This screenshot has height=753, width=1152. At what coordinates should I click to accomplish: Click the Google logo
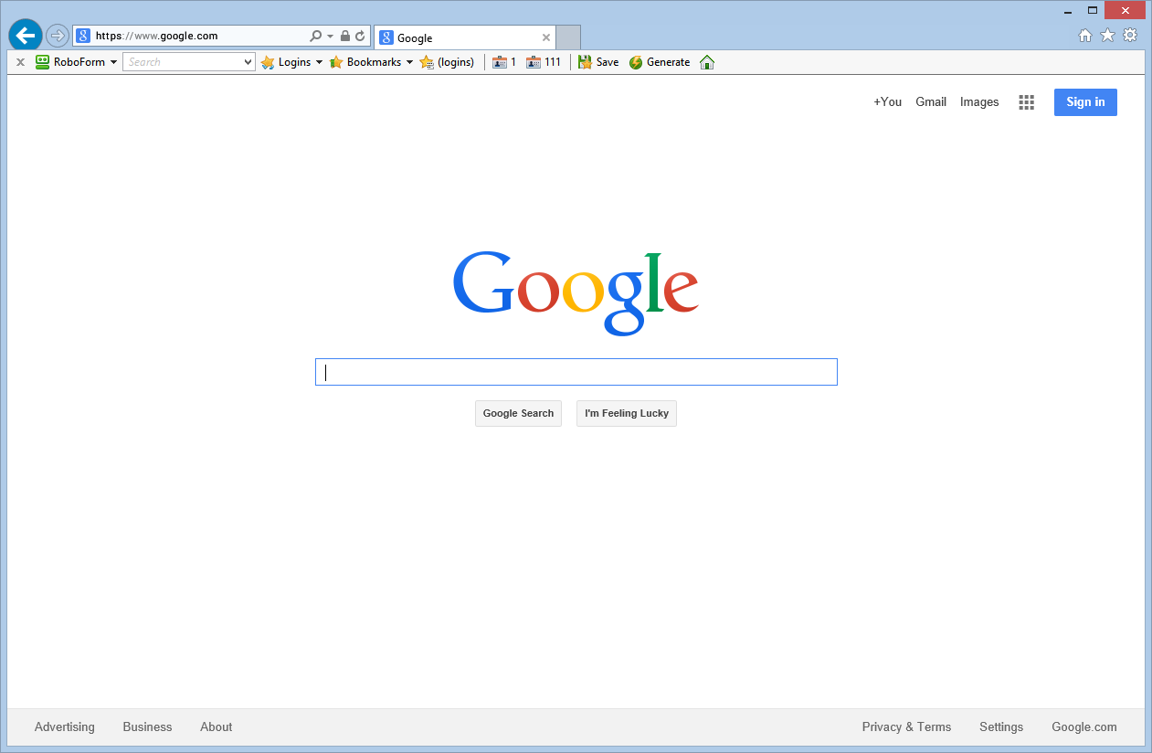[x=576, y=292]
